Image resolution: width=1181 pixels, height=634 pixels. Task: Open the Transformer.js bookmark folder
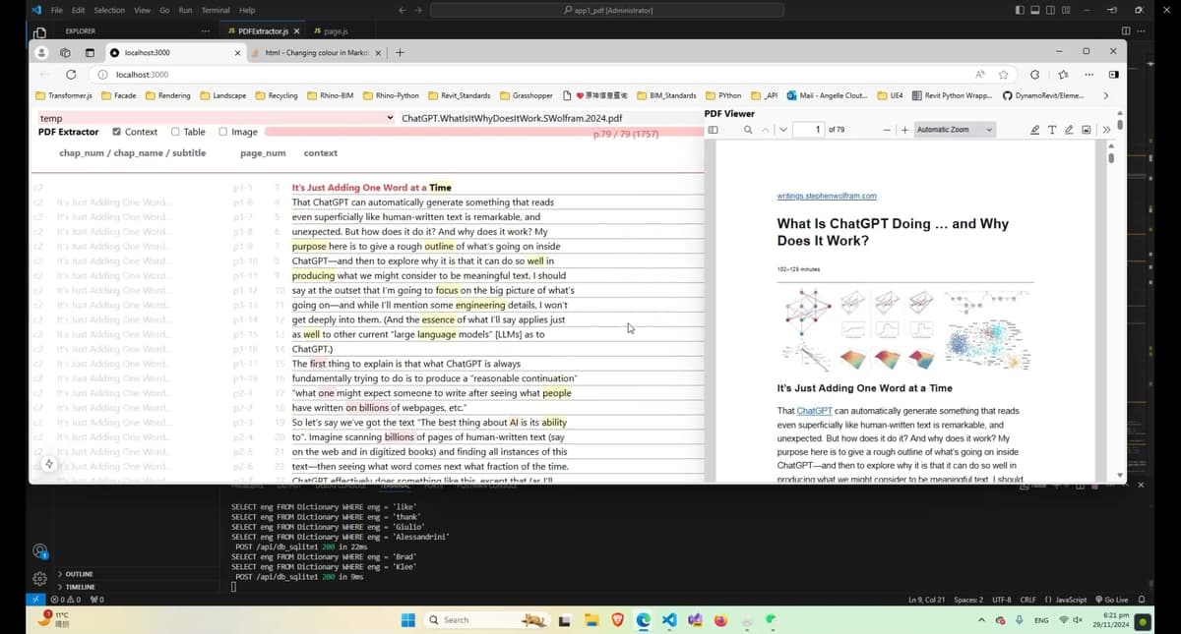tap(64, 95)
